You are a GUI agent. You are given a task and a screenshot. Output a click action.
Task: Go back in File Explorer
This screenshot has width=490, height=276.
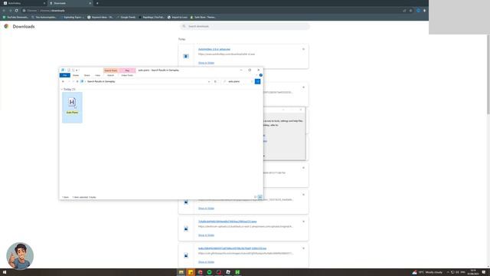tap(63, 81)
